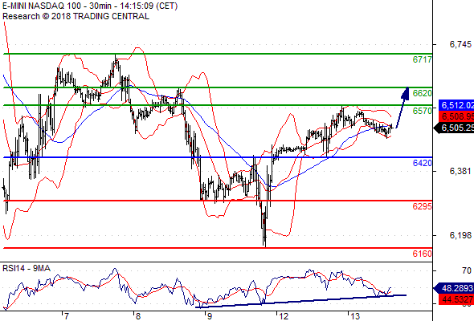Screen dimensions: 474x321
Task: Click the 6570 resistance level label
Action: [422, 111]
